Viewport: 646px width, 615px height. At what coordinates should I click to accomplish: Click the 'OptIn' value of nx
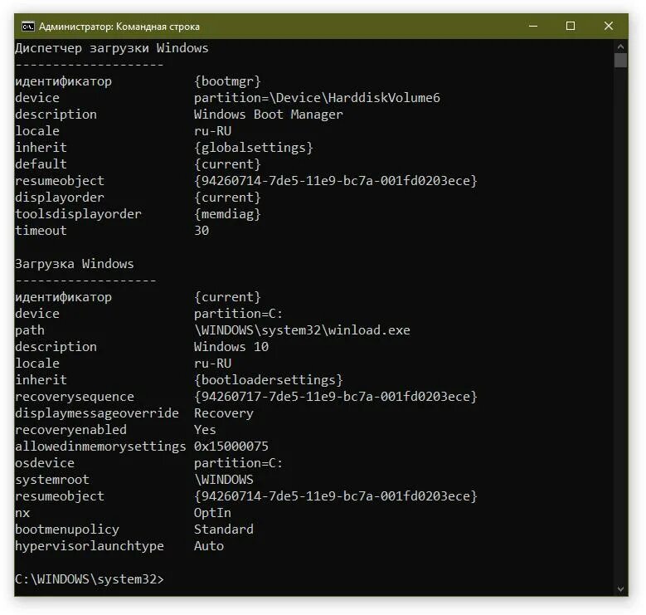coord(212,513)
